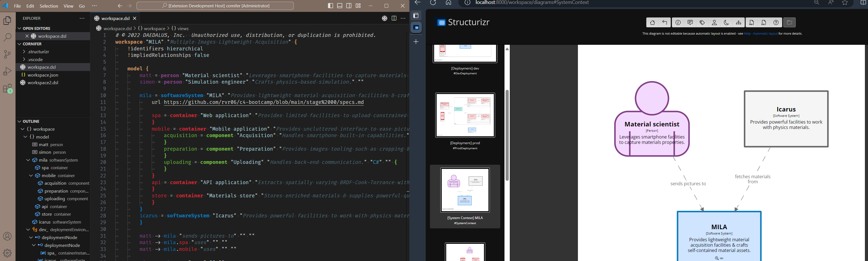Follow the Help - Automatic layout link
The width and height of the screenshot is (868, 261).
tap(761, 34)
